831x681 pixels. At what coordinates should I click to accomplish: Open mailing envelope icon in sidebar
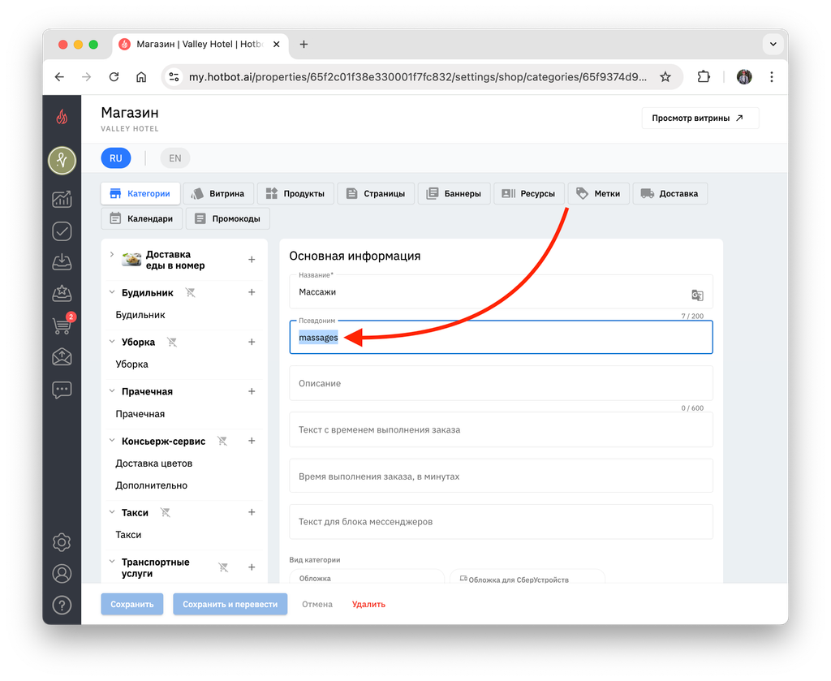click(62, 356)
